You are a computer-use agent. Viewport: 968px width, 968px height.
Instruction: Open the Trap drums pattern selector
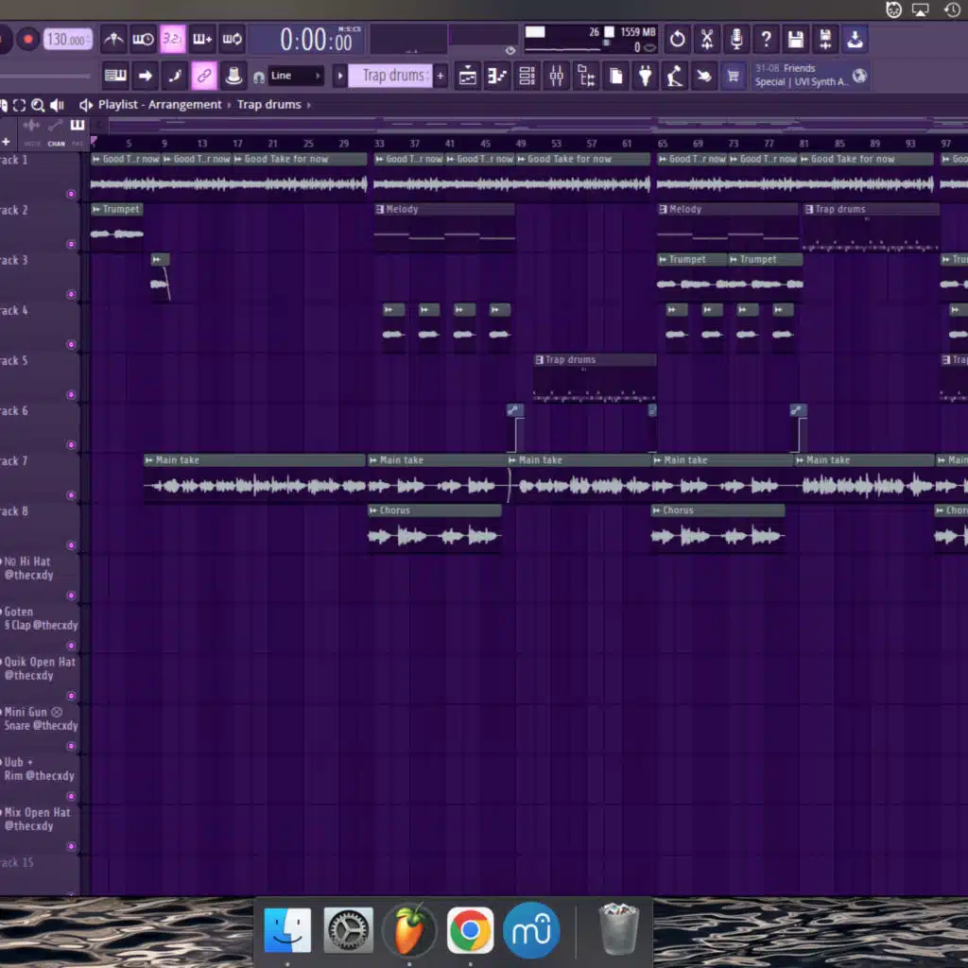pyautogui.click(x=392, y=76)
